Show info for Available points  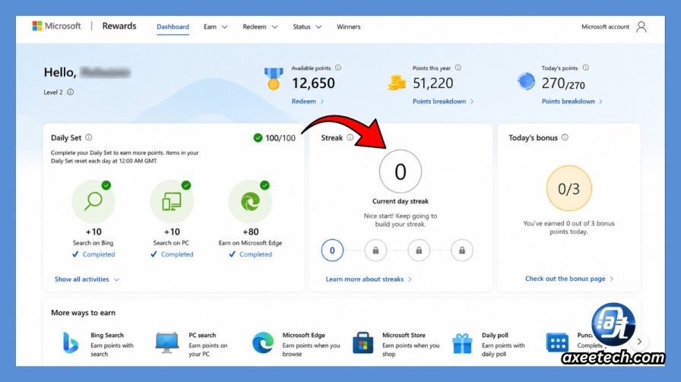tap(338, 68)
